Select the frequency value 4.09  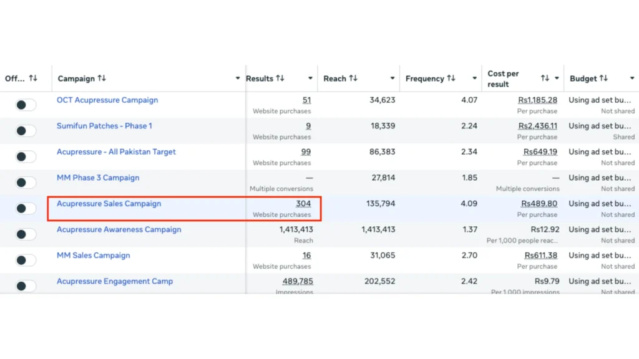(469, 204)
